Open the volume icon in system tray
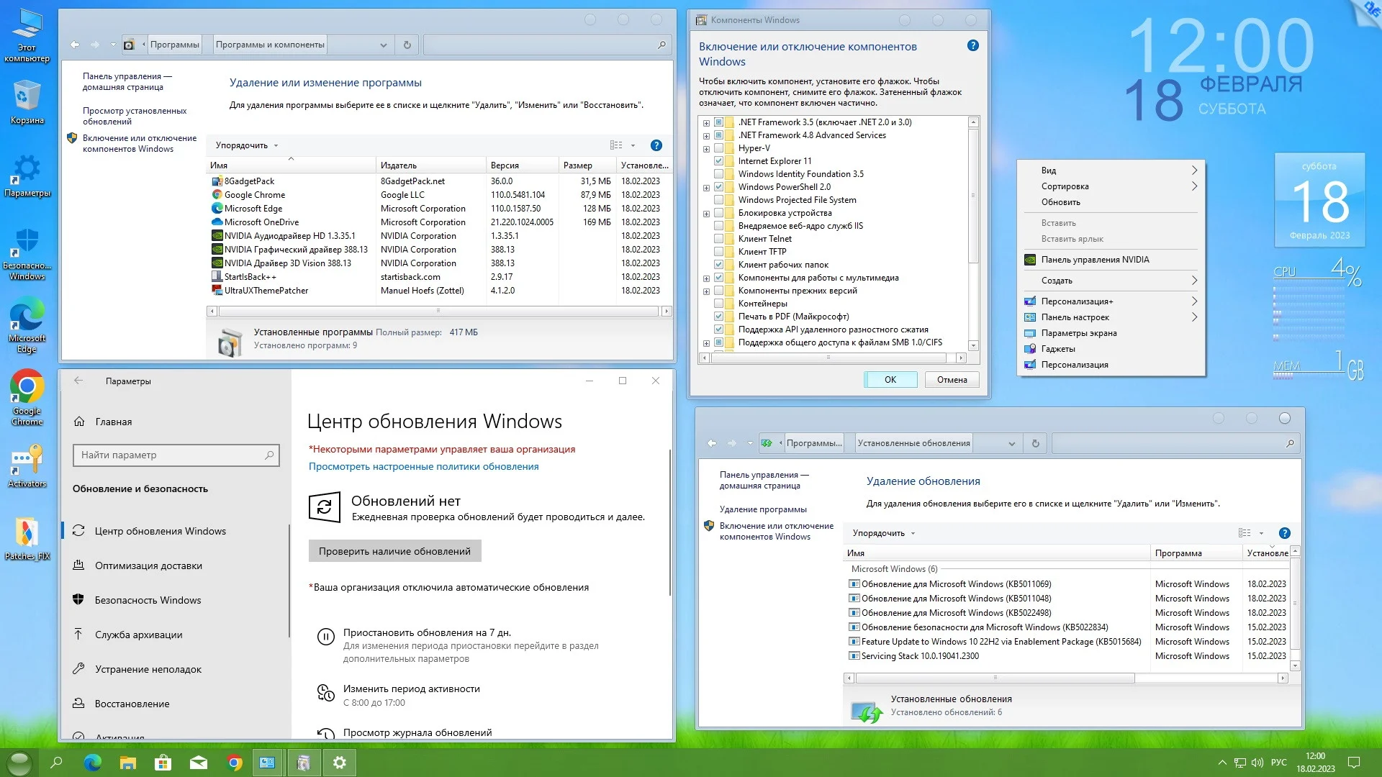Screen dimensions: 1382x777 coord(1257,763)
